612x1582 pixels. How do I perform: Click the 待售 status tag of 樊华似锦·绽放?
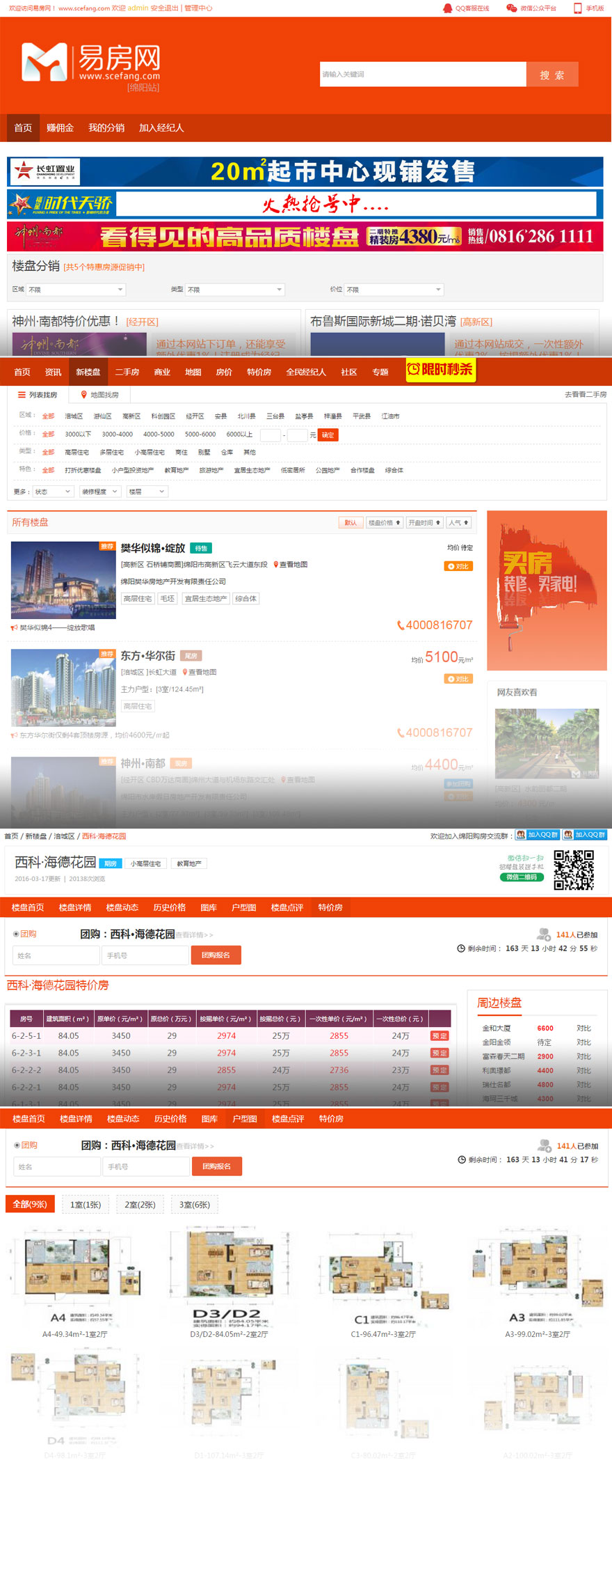pyautogui.click(x=201, y=548)
